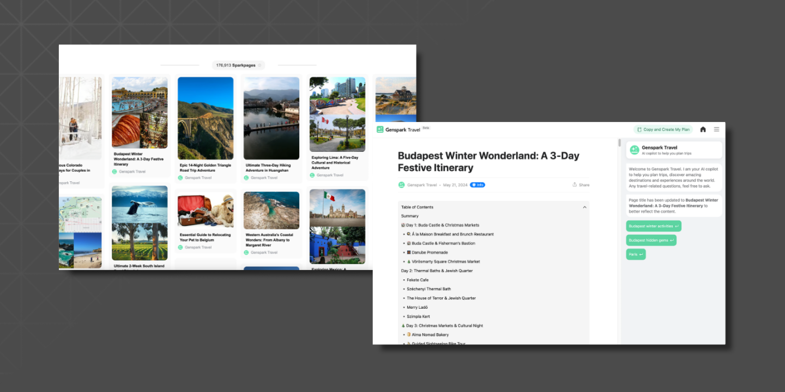Click the Budapest Winter Wonderland page heading
This screenshot has height=392, width=785.
click(488, 162)
